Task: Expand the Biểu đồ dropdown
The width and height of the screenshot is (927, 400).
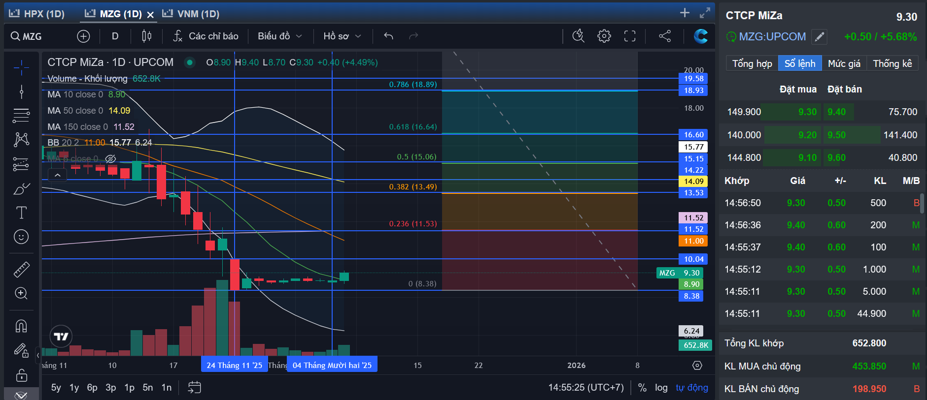Action: tap(279, 36)
